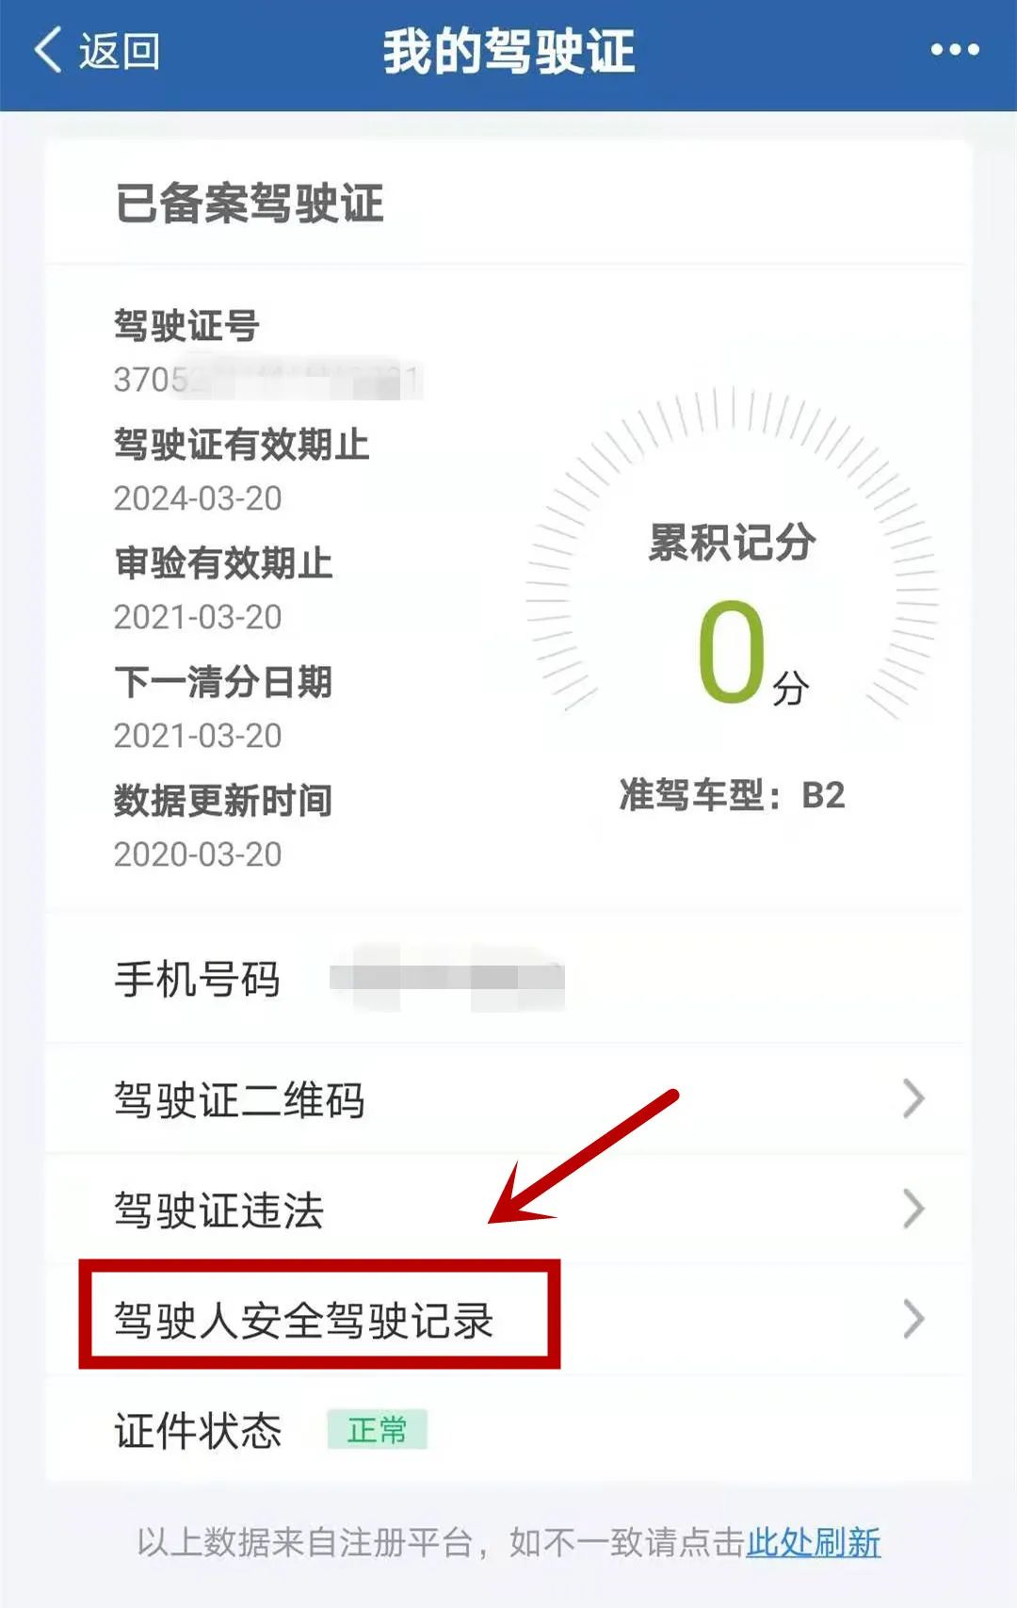Open 驾驶证违法 menu row
1017x1608 pixels.
tap(508, 1209)
